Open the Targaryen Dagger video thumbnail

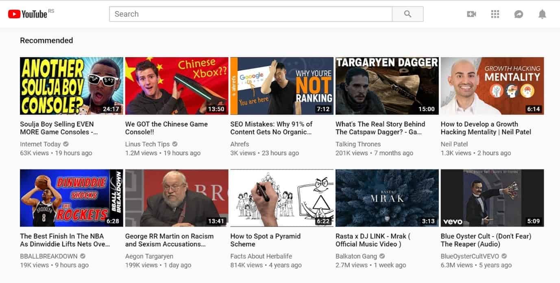point(387,86)
